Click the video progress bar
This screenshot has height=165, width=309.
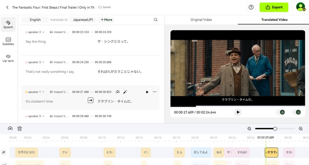coord(238,106)
